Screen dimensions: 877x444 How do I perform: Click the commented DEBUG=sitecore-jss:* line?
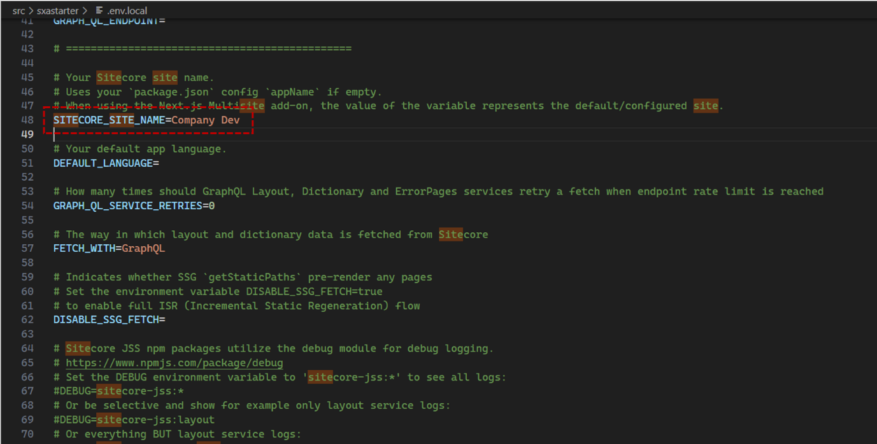[118, 391]
